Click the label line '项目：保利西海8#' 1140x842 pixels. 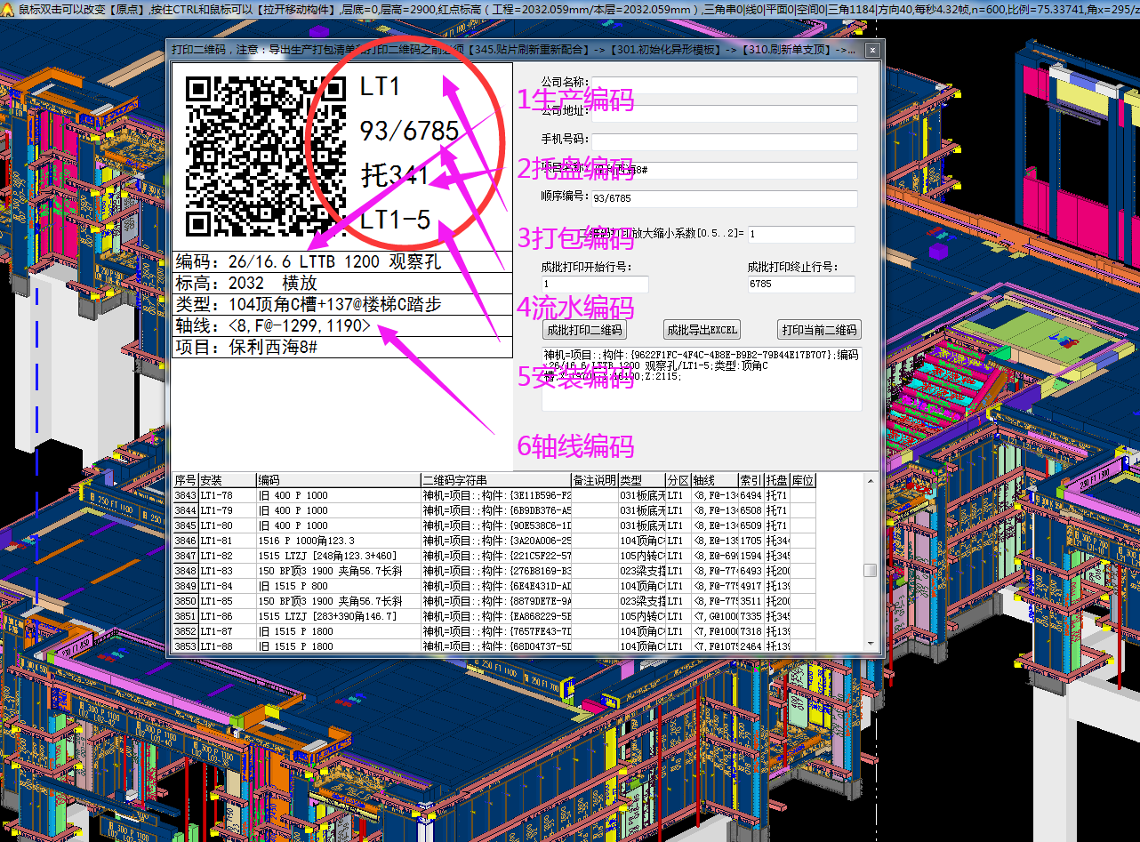pyautogui.click(x=342, y=348)
